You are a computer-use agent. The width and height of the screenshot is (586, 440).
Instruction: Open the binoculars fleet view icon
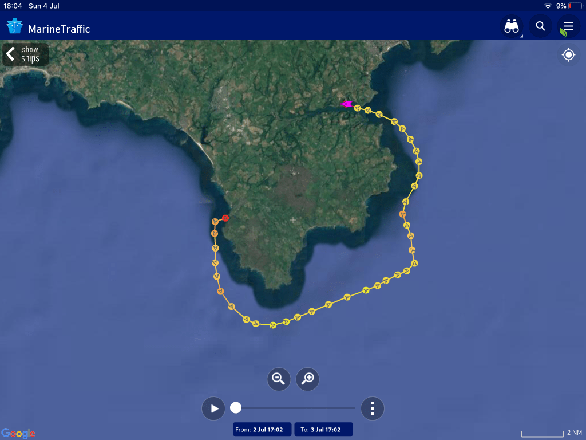click(x=511, y=26)
